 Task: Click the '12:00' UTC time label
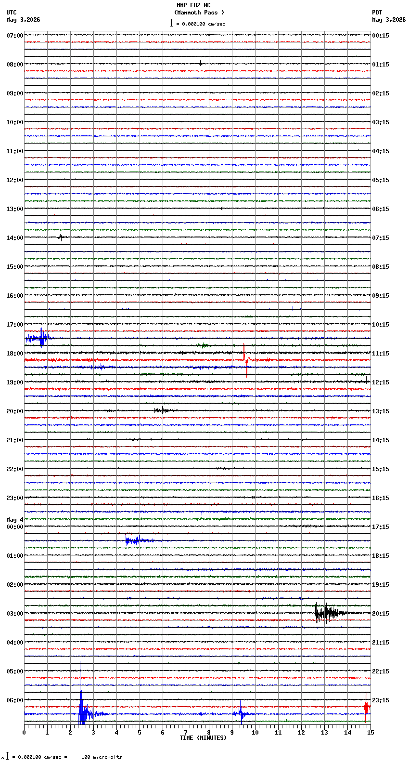tap(15, 180)
